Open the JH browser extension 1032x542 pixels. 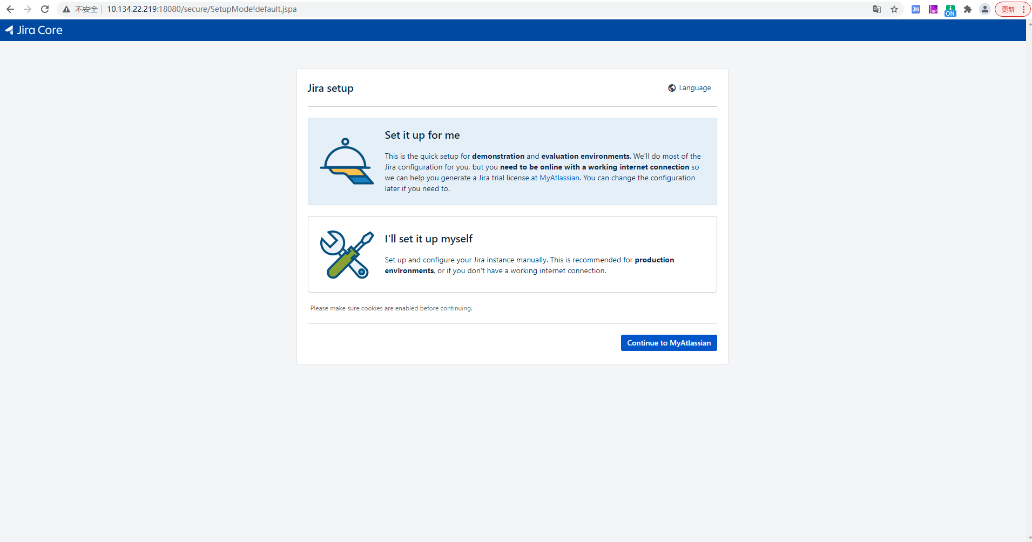(x=915, y=9)
